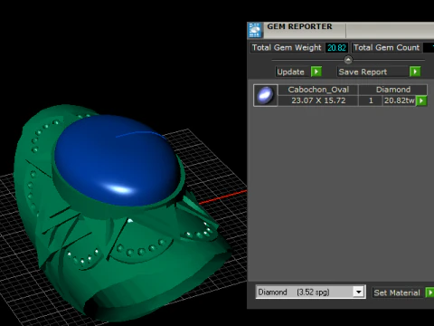Screen dimensions: 434x326
Task: Click the green arrow beside Save Report
Action: [415, 72]
